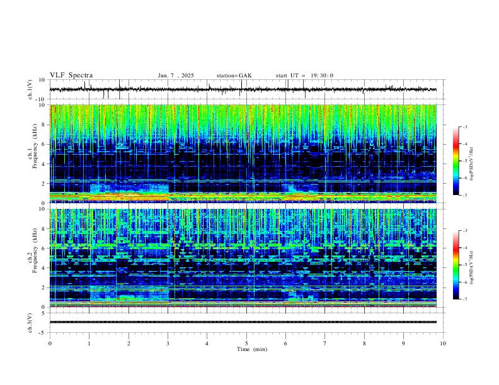The image size is (499, 385).
Task: Click the ch.1 spectrogram panel
Action: point(243,153)
